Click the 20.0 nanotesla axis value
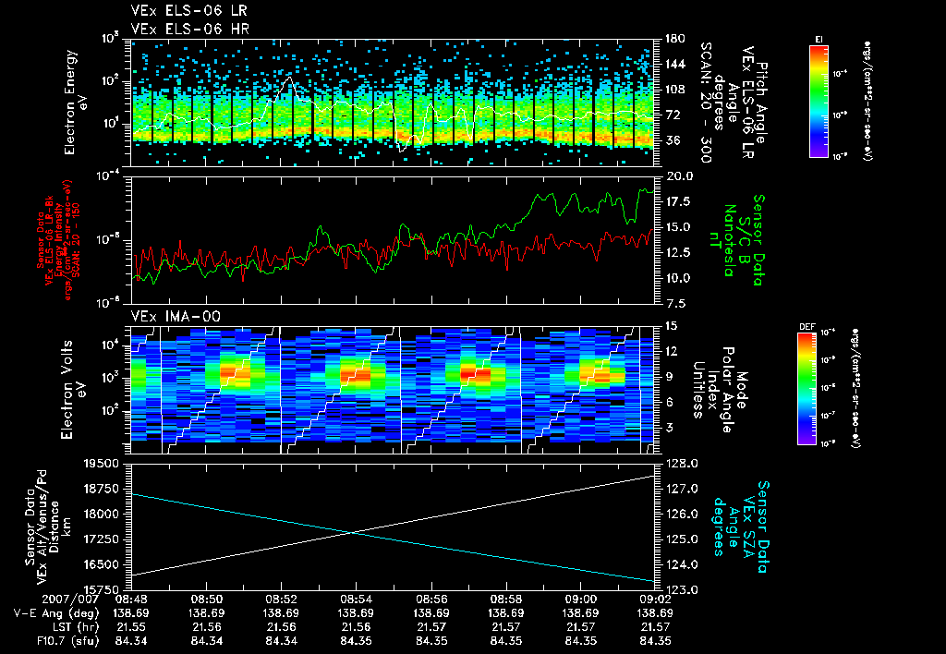The width and height of the screenshot is (946, 654). click(x=679, y=176)
